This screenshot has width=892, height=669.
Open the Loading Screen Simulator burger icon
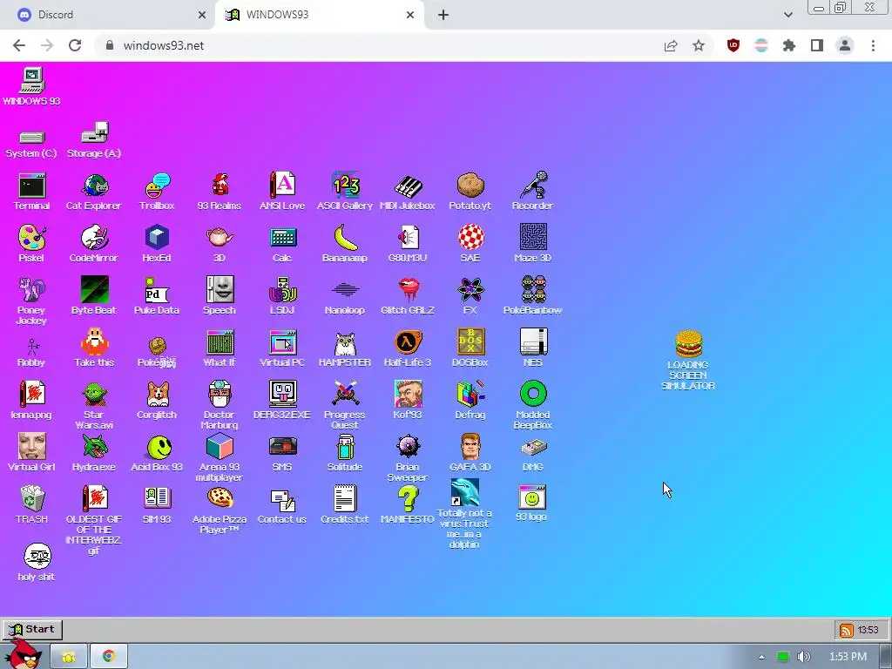click(x=688, y=360)
